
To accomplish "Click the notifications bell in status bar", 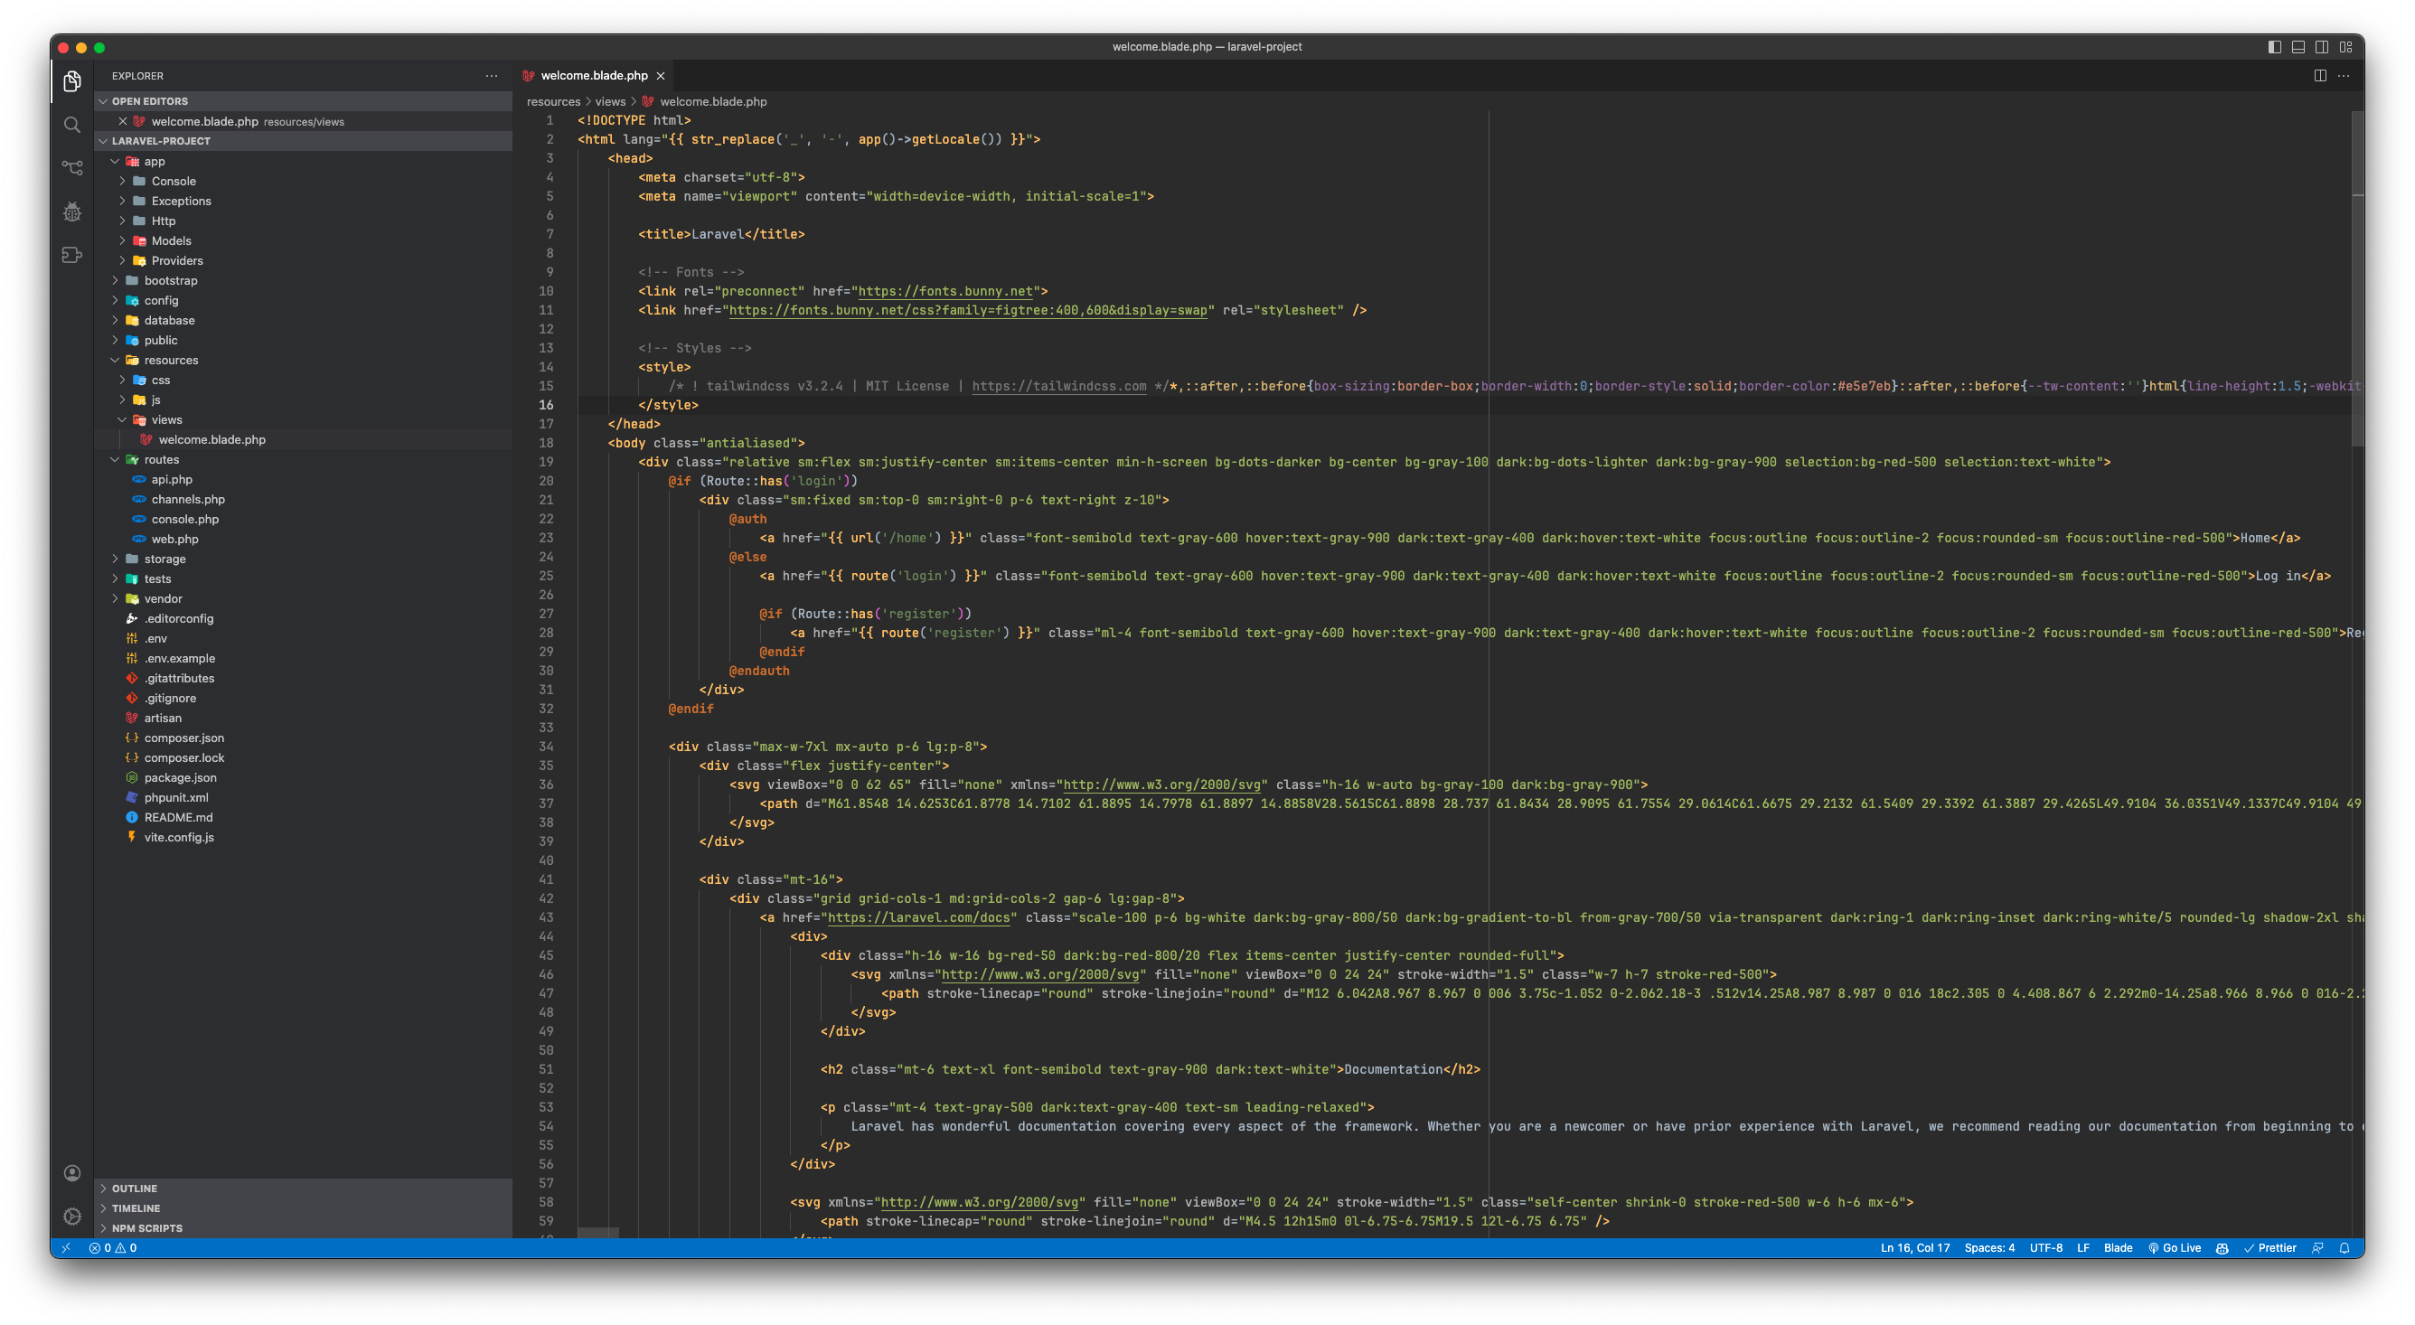I will pyautogui.click(x=2344, y=1248).
